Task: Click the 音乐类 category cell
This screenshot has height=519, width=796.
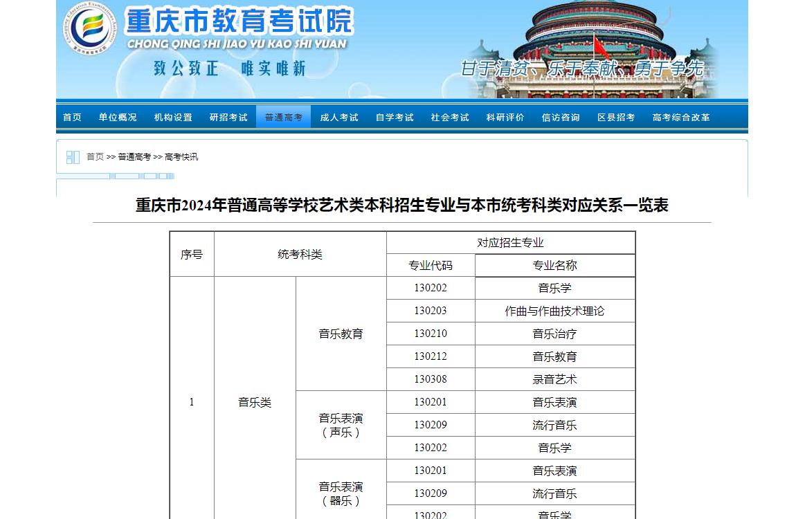Action: (255, 402)
